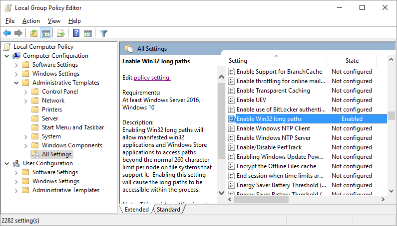
Task: Collapse the Computer Configuration node
Action: [x=6, y=56]
